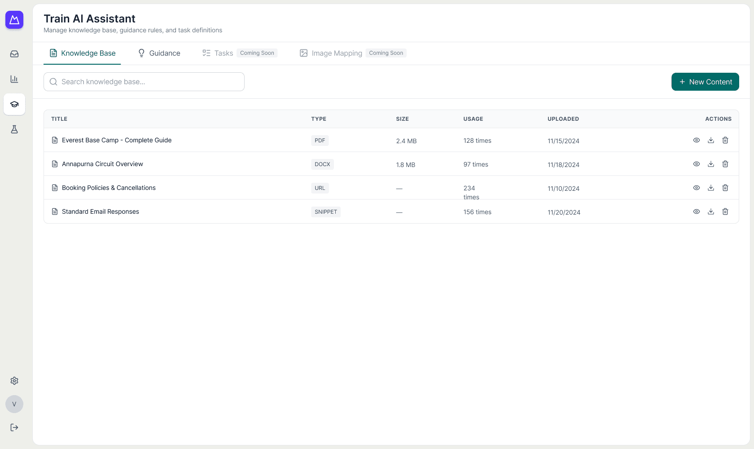Viewport: 754px width, 449px height.
Task: Delete Standard Email Responses snippet
Action: pyautogui.click(x=725, y=211)
